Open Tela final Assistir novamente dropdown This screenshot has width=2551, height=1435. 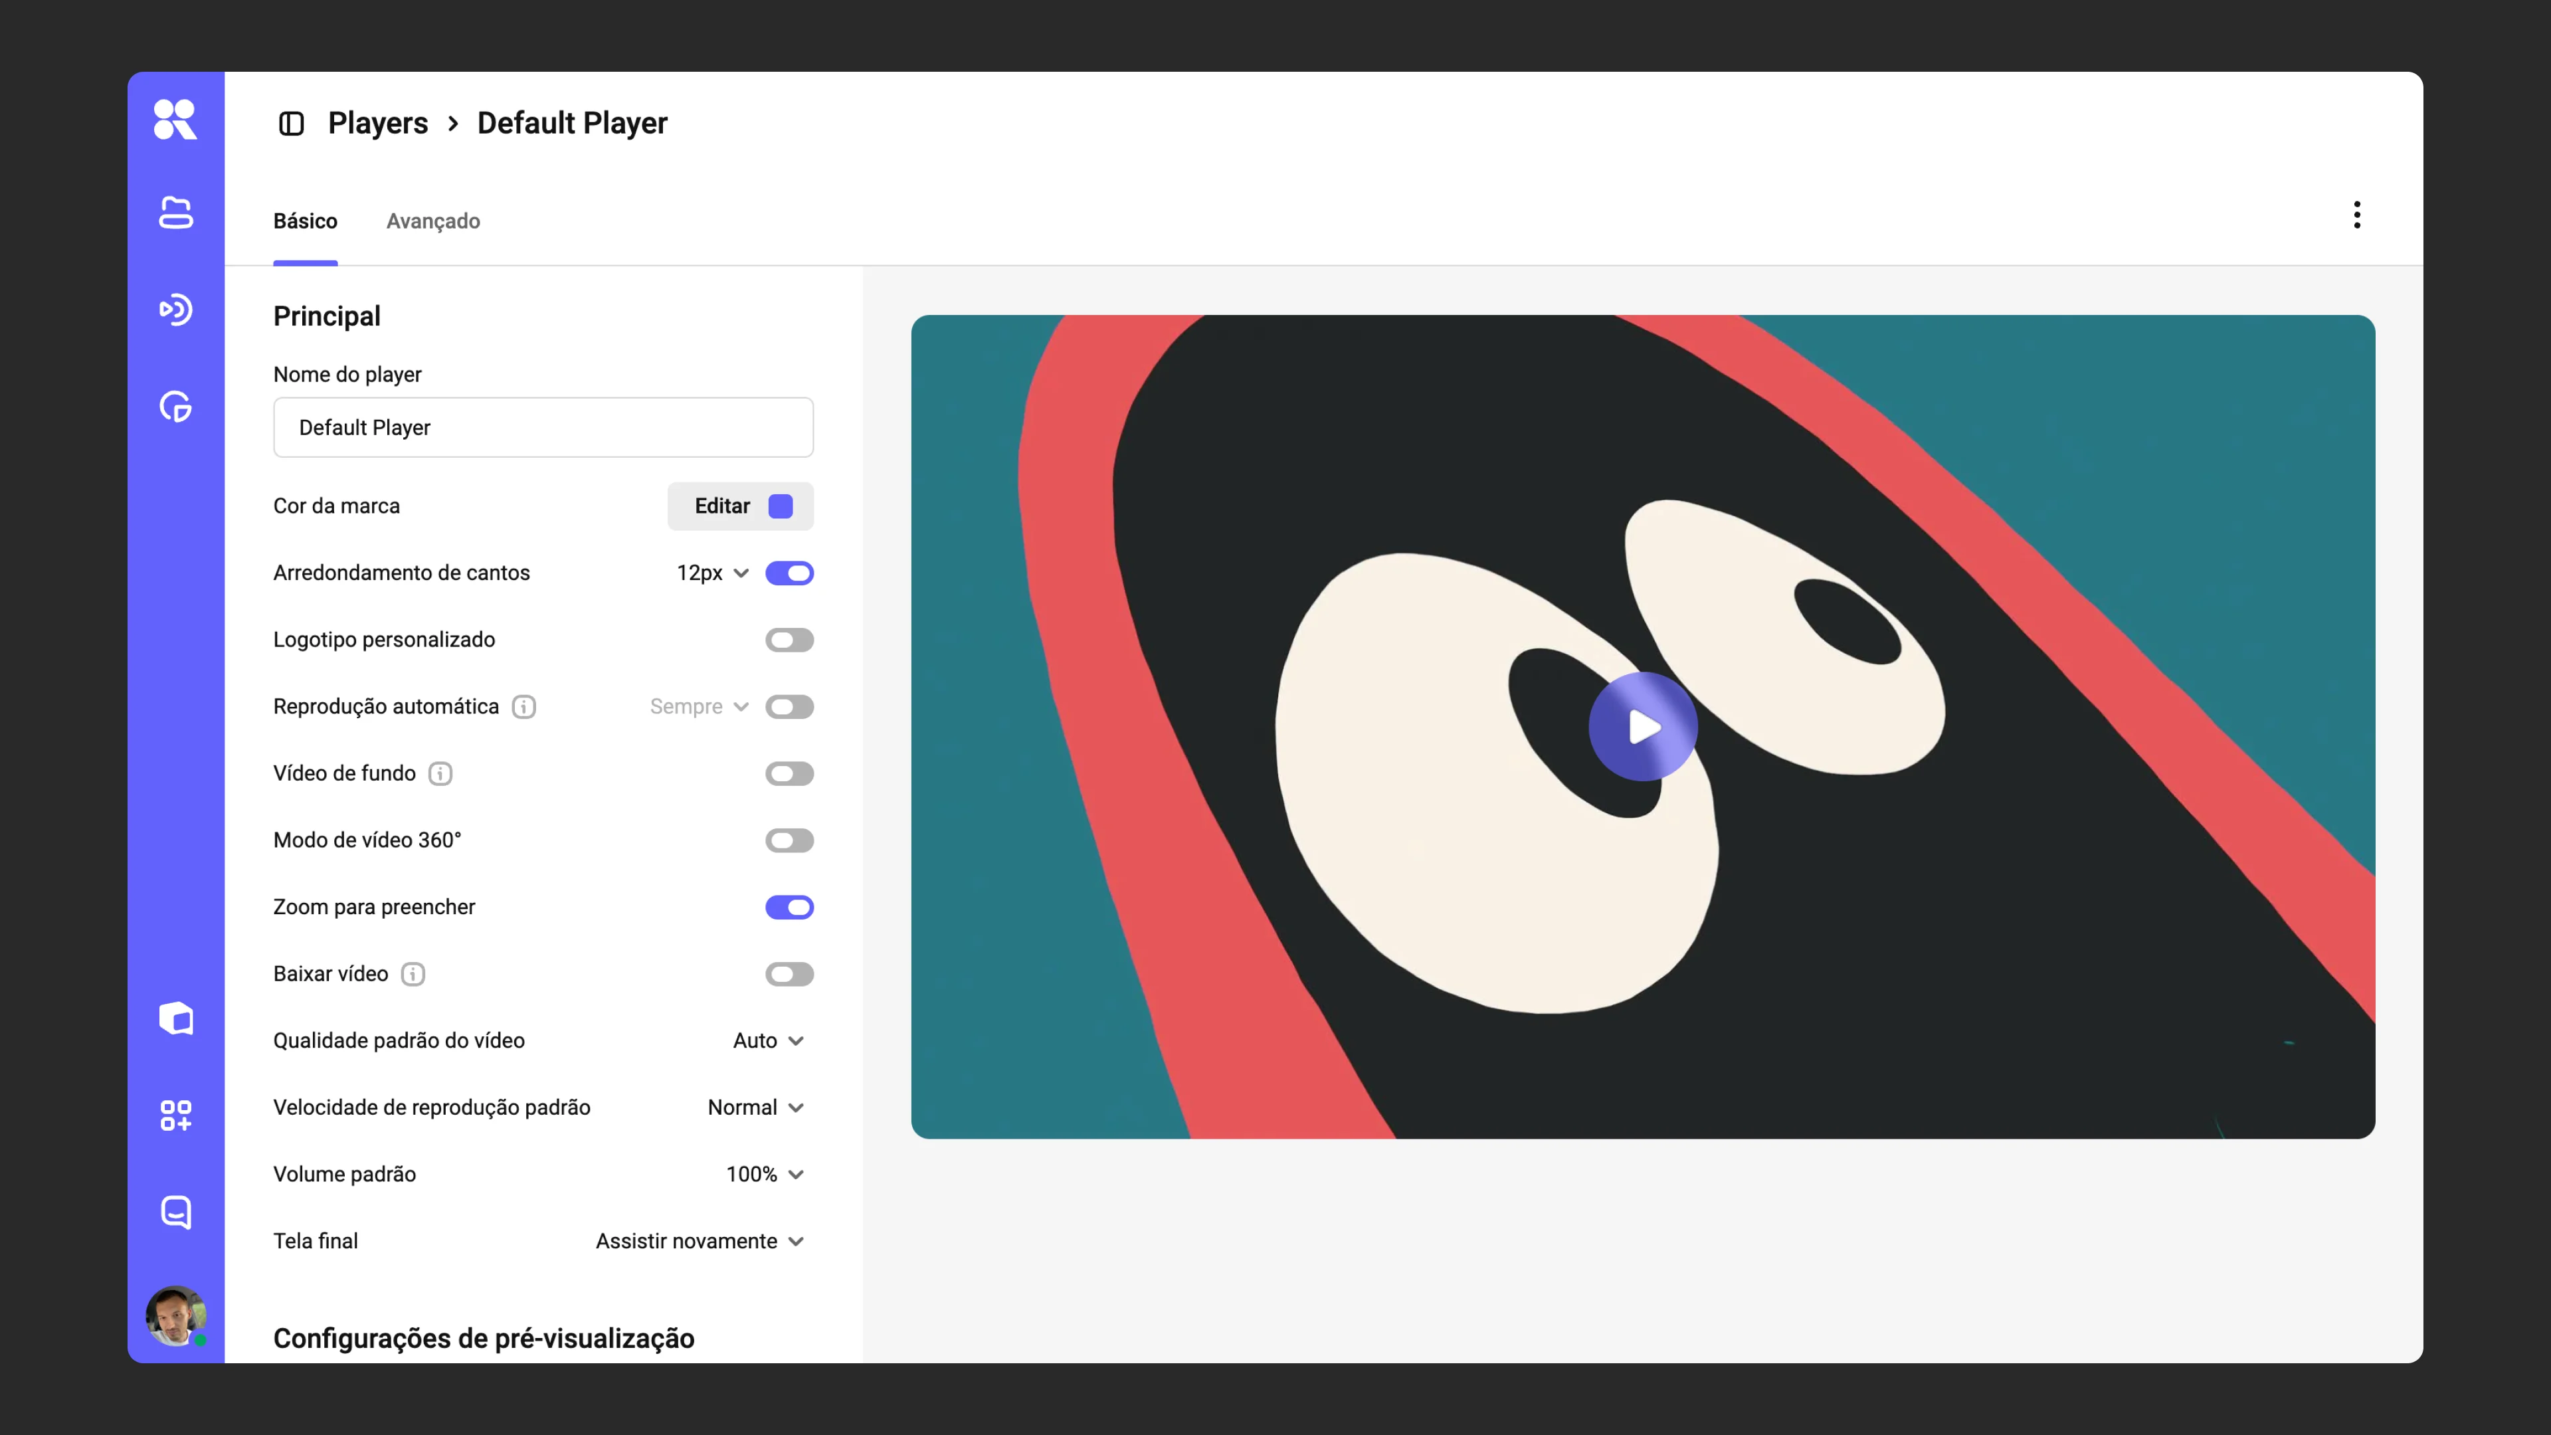point(700,1241)
